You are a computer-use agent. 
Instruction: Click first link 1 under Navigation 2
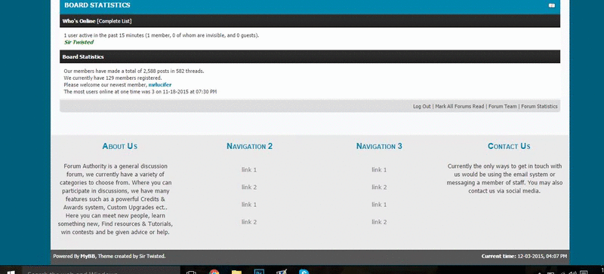249,169
